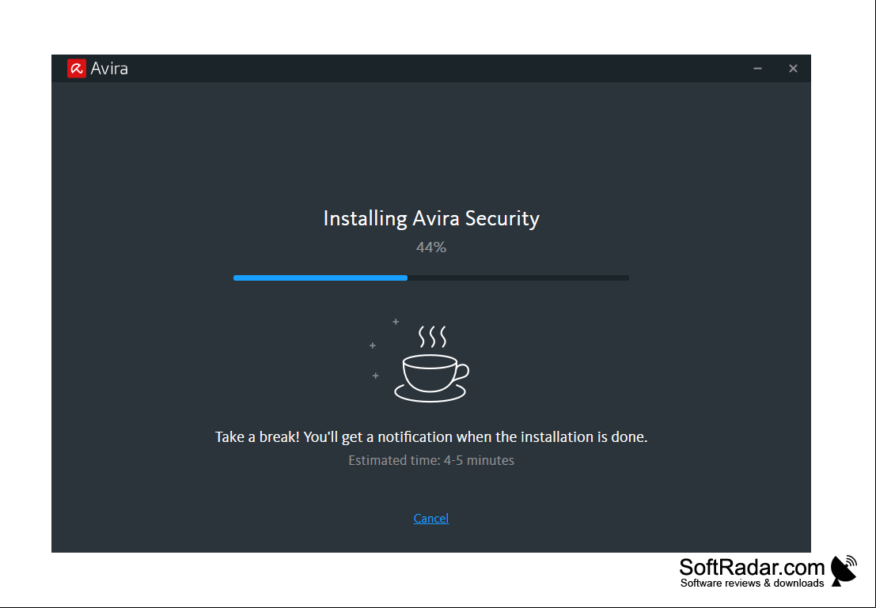Cancel the Avira Security installation
The height and width of the screenshot is (608, 876).
(x=430, y=518)
